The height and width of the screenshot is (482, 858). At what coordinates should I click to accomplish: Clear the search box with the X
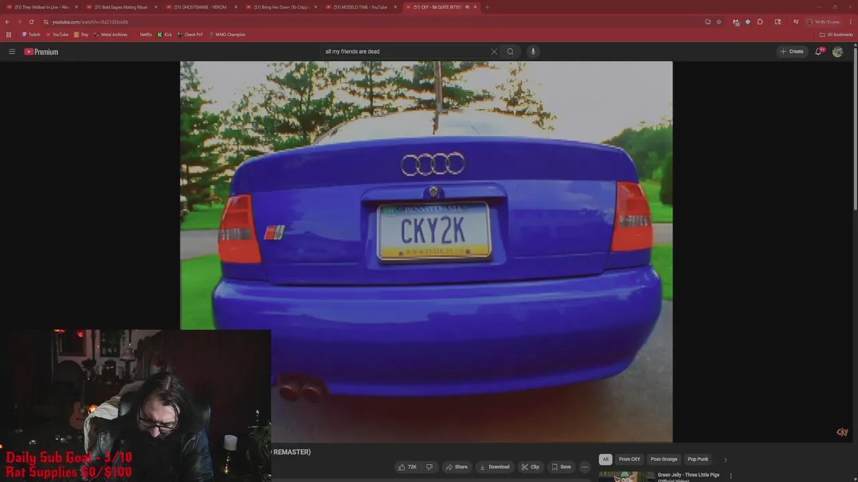[494, 52]
